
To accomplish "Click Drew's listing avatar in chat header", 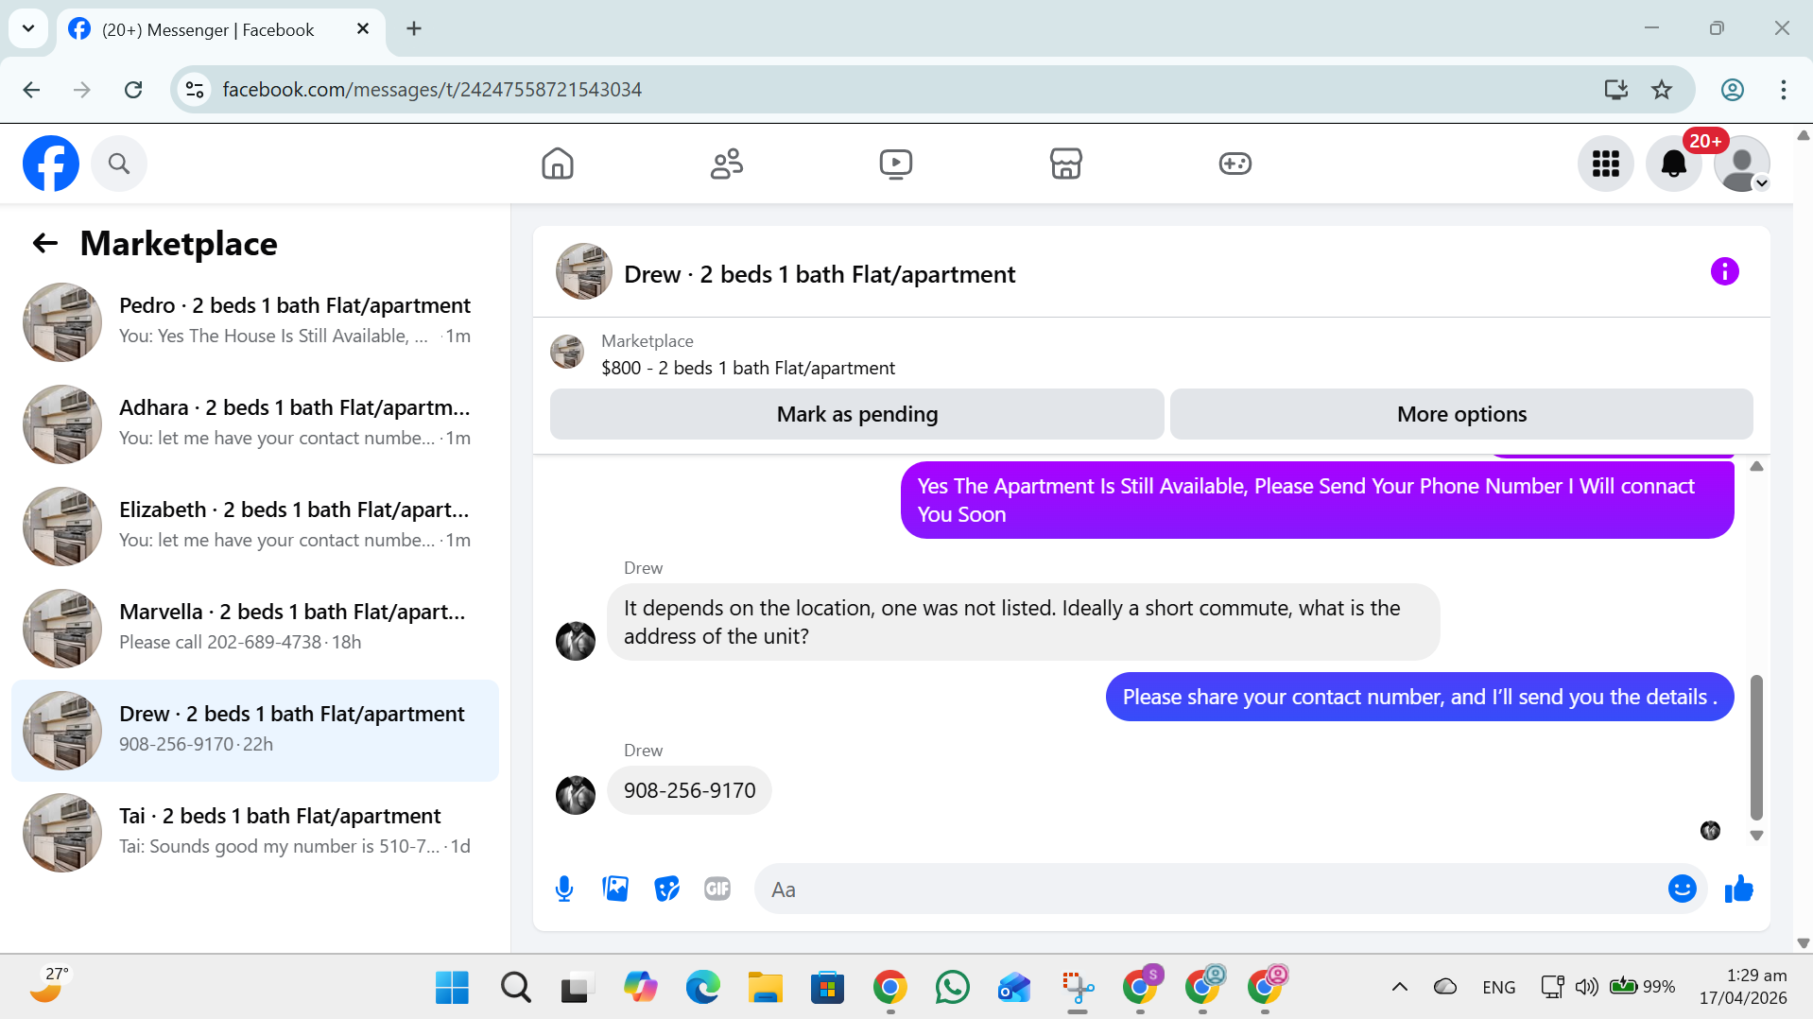I will [584, 272].
